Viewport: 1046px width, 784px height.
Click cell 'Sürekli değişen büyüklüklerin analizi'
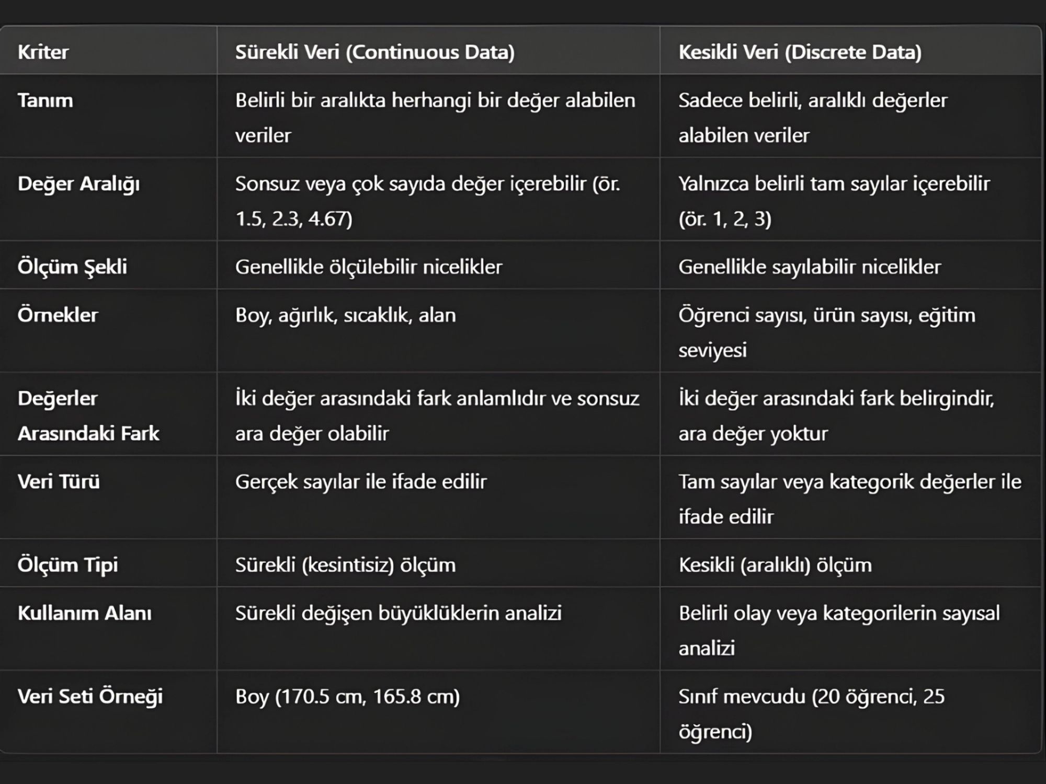click(x=398, y=613)
